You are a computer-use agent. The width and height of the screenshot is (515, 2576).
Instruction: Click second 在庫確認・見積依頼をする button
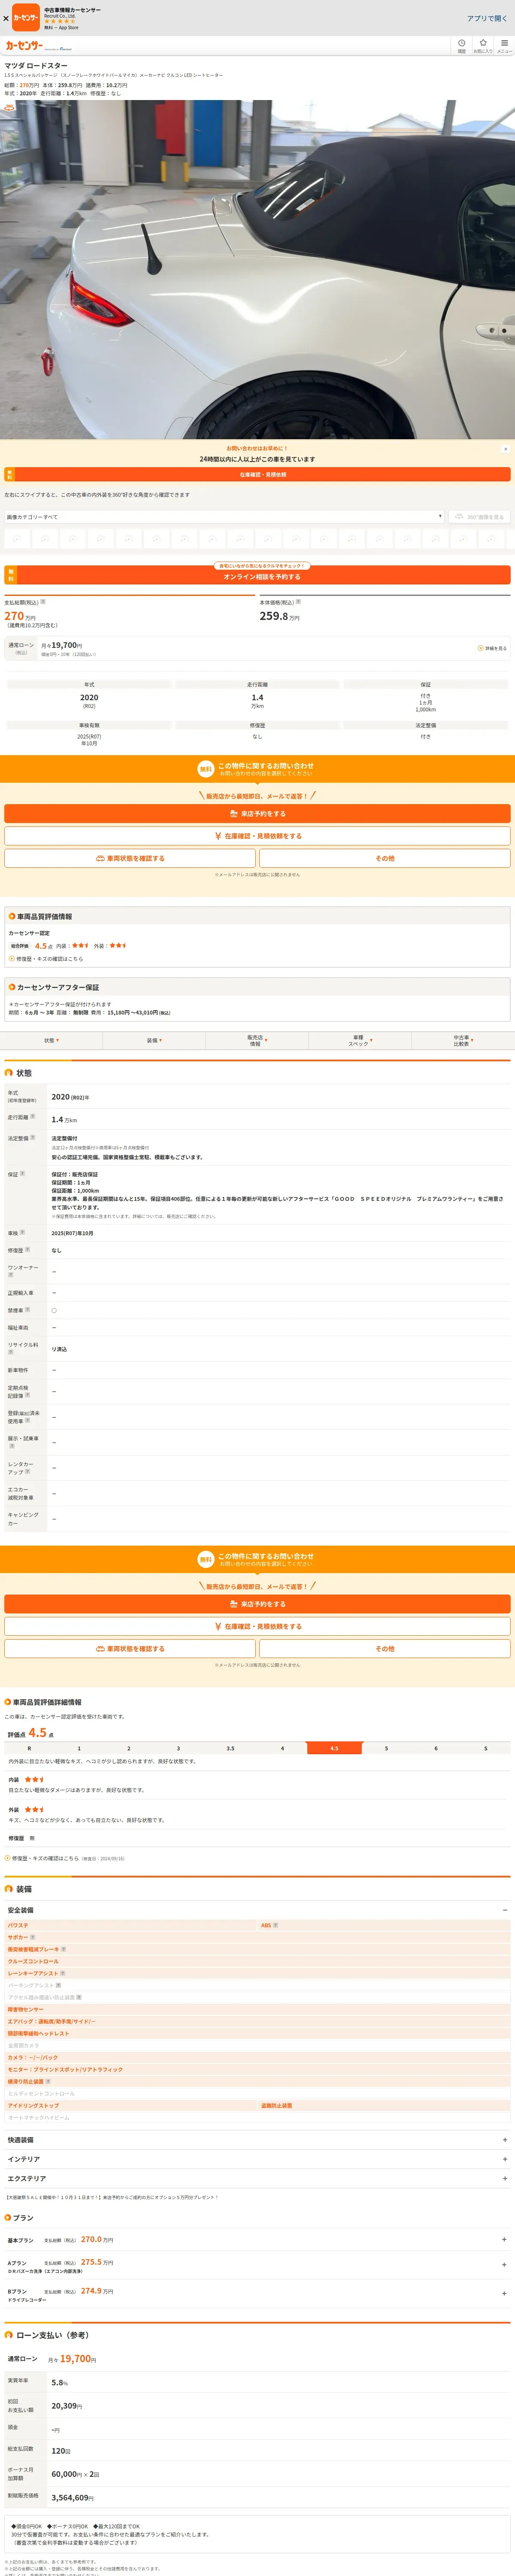(257, 1626)
